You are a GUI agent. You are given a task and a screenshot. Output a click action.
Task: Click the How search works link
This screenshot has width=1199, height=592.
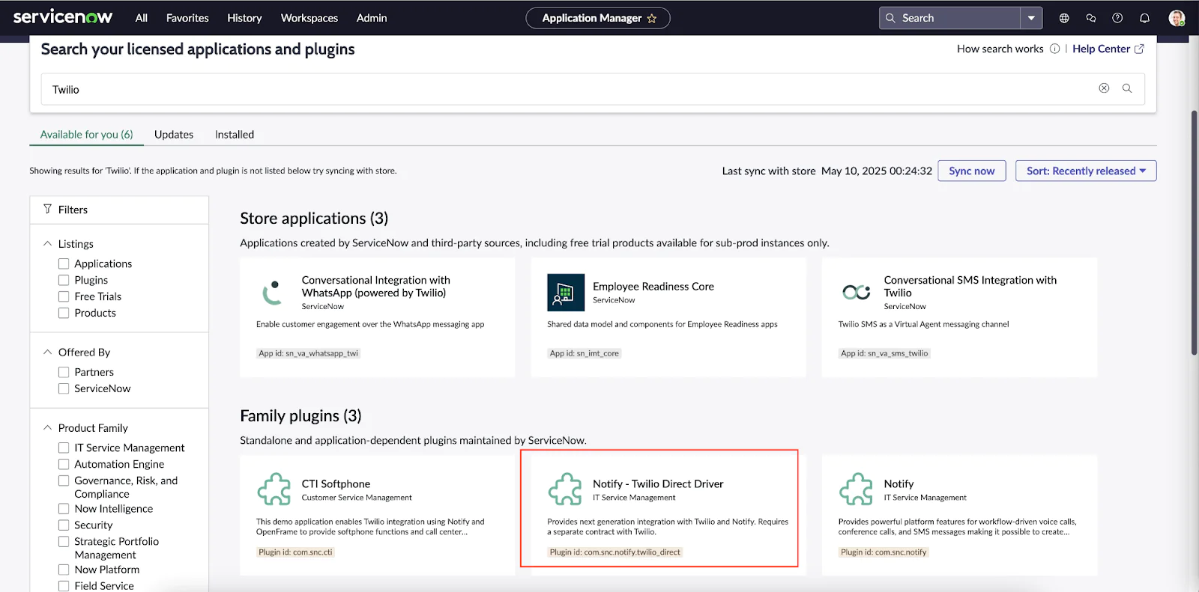click(x=1000, y=49)
